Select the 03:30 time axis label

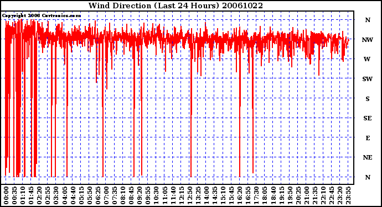coord(56,195)
